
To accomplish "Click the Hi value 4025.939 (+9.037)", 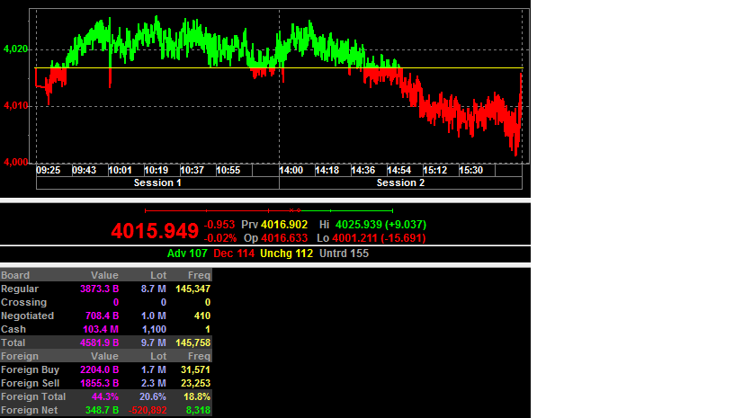I will click(381, 225).
